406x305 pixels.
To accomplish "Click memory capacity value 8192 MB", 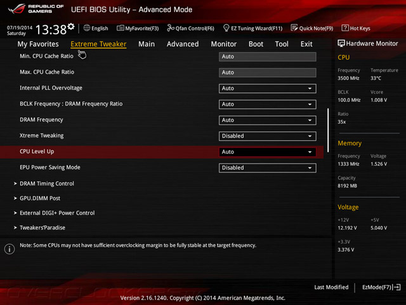I will pyautogui.click(x=347, y=186).
